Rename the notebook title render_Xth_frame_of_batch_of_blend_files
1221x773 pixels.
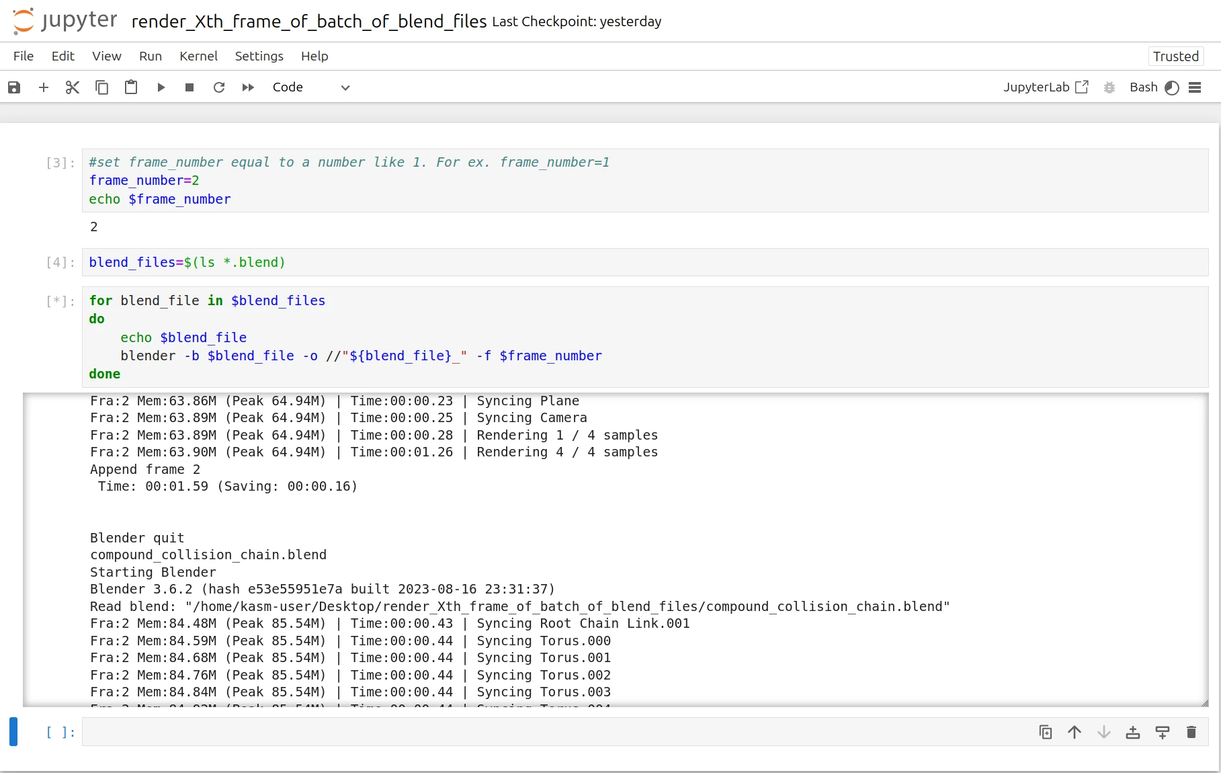tap(309, 22)
